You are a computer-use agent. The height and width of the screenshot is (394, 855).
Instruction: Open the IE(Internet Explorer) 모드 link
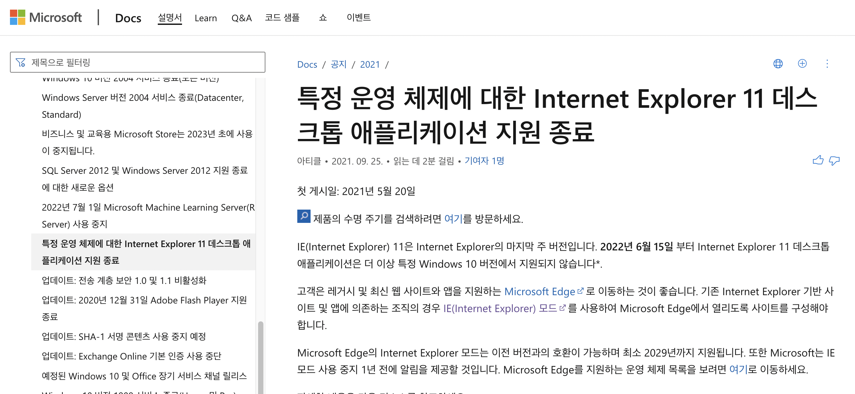point(504,308)
